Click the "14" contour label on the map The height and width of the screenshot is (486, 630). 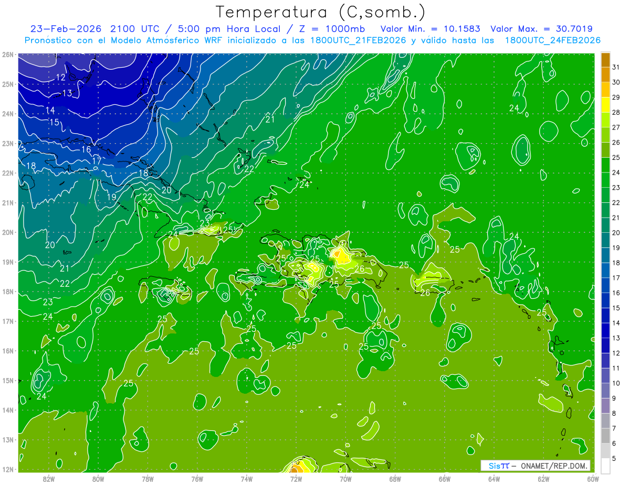(50, 110)
